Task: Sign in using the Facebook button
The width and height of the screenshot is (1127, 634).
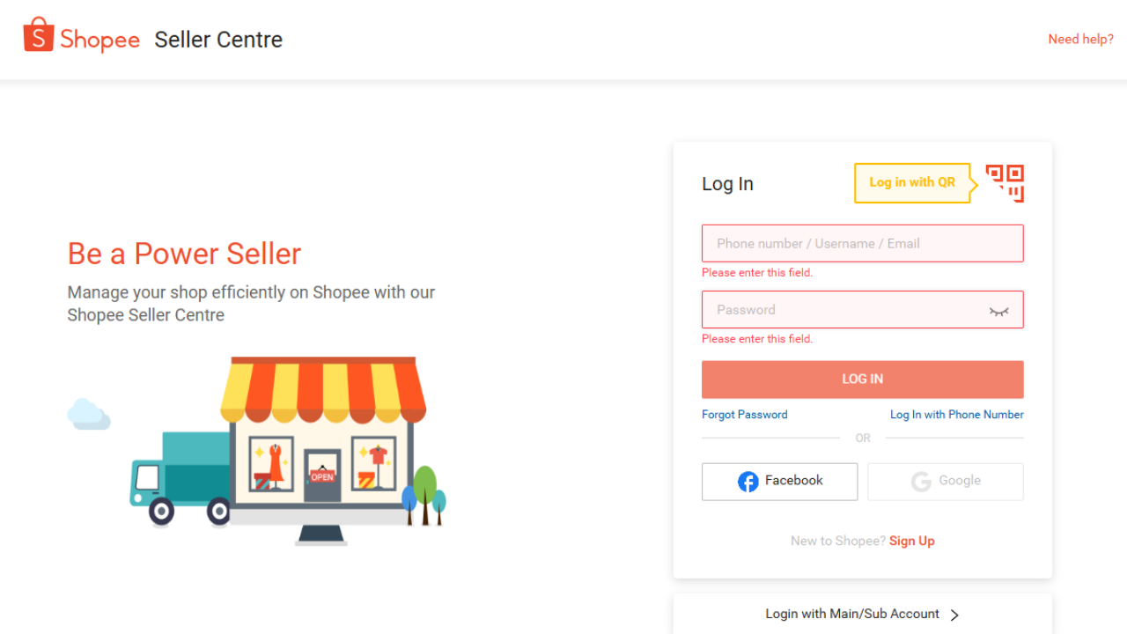Action: [779, 482]
